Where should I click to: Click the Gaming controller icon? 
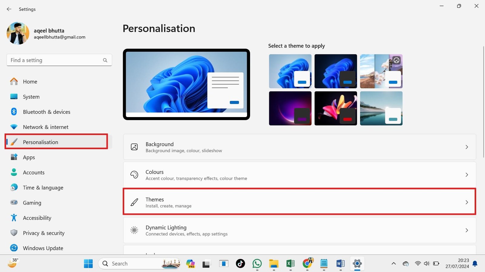click(x=14, y=202)
